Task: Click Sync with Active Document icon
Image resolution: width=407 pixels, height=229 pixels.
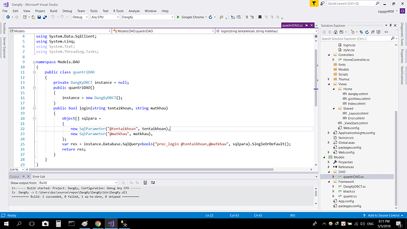Action: pos(361,32)
